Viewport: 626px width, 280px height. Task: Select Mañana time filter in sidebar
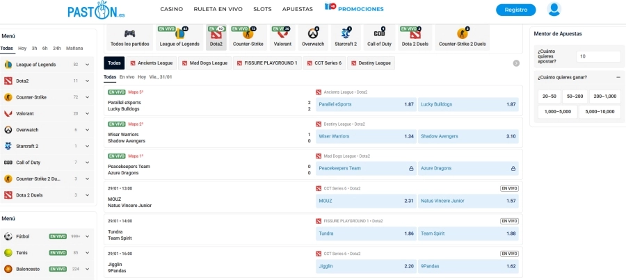74,48
